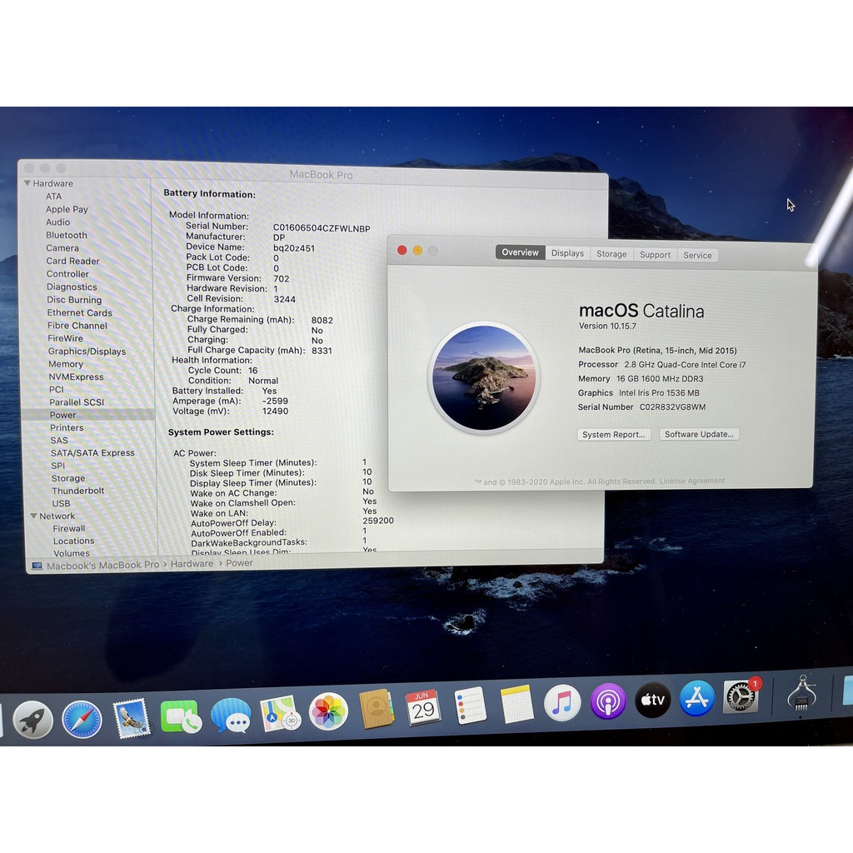
Task: Click Hardware in the breadcrumb path
Action: coord(192,563)
